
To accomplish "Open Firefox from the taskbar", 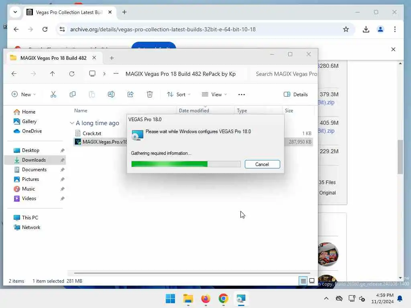I will pyautogui.click(x=206, y=298).
